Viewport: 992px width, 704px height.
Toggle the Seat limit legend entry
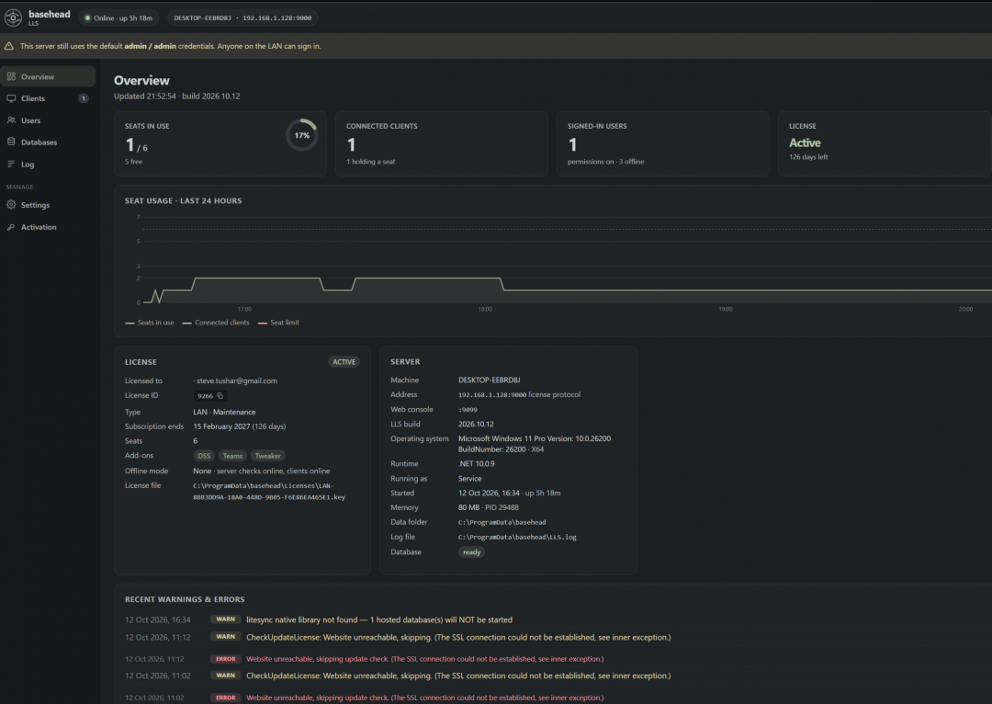(278, 323)
